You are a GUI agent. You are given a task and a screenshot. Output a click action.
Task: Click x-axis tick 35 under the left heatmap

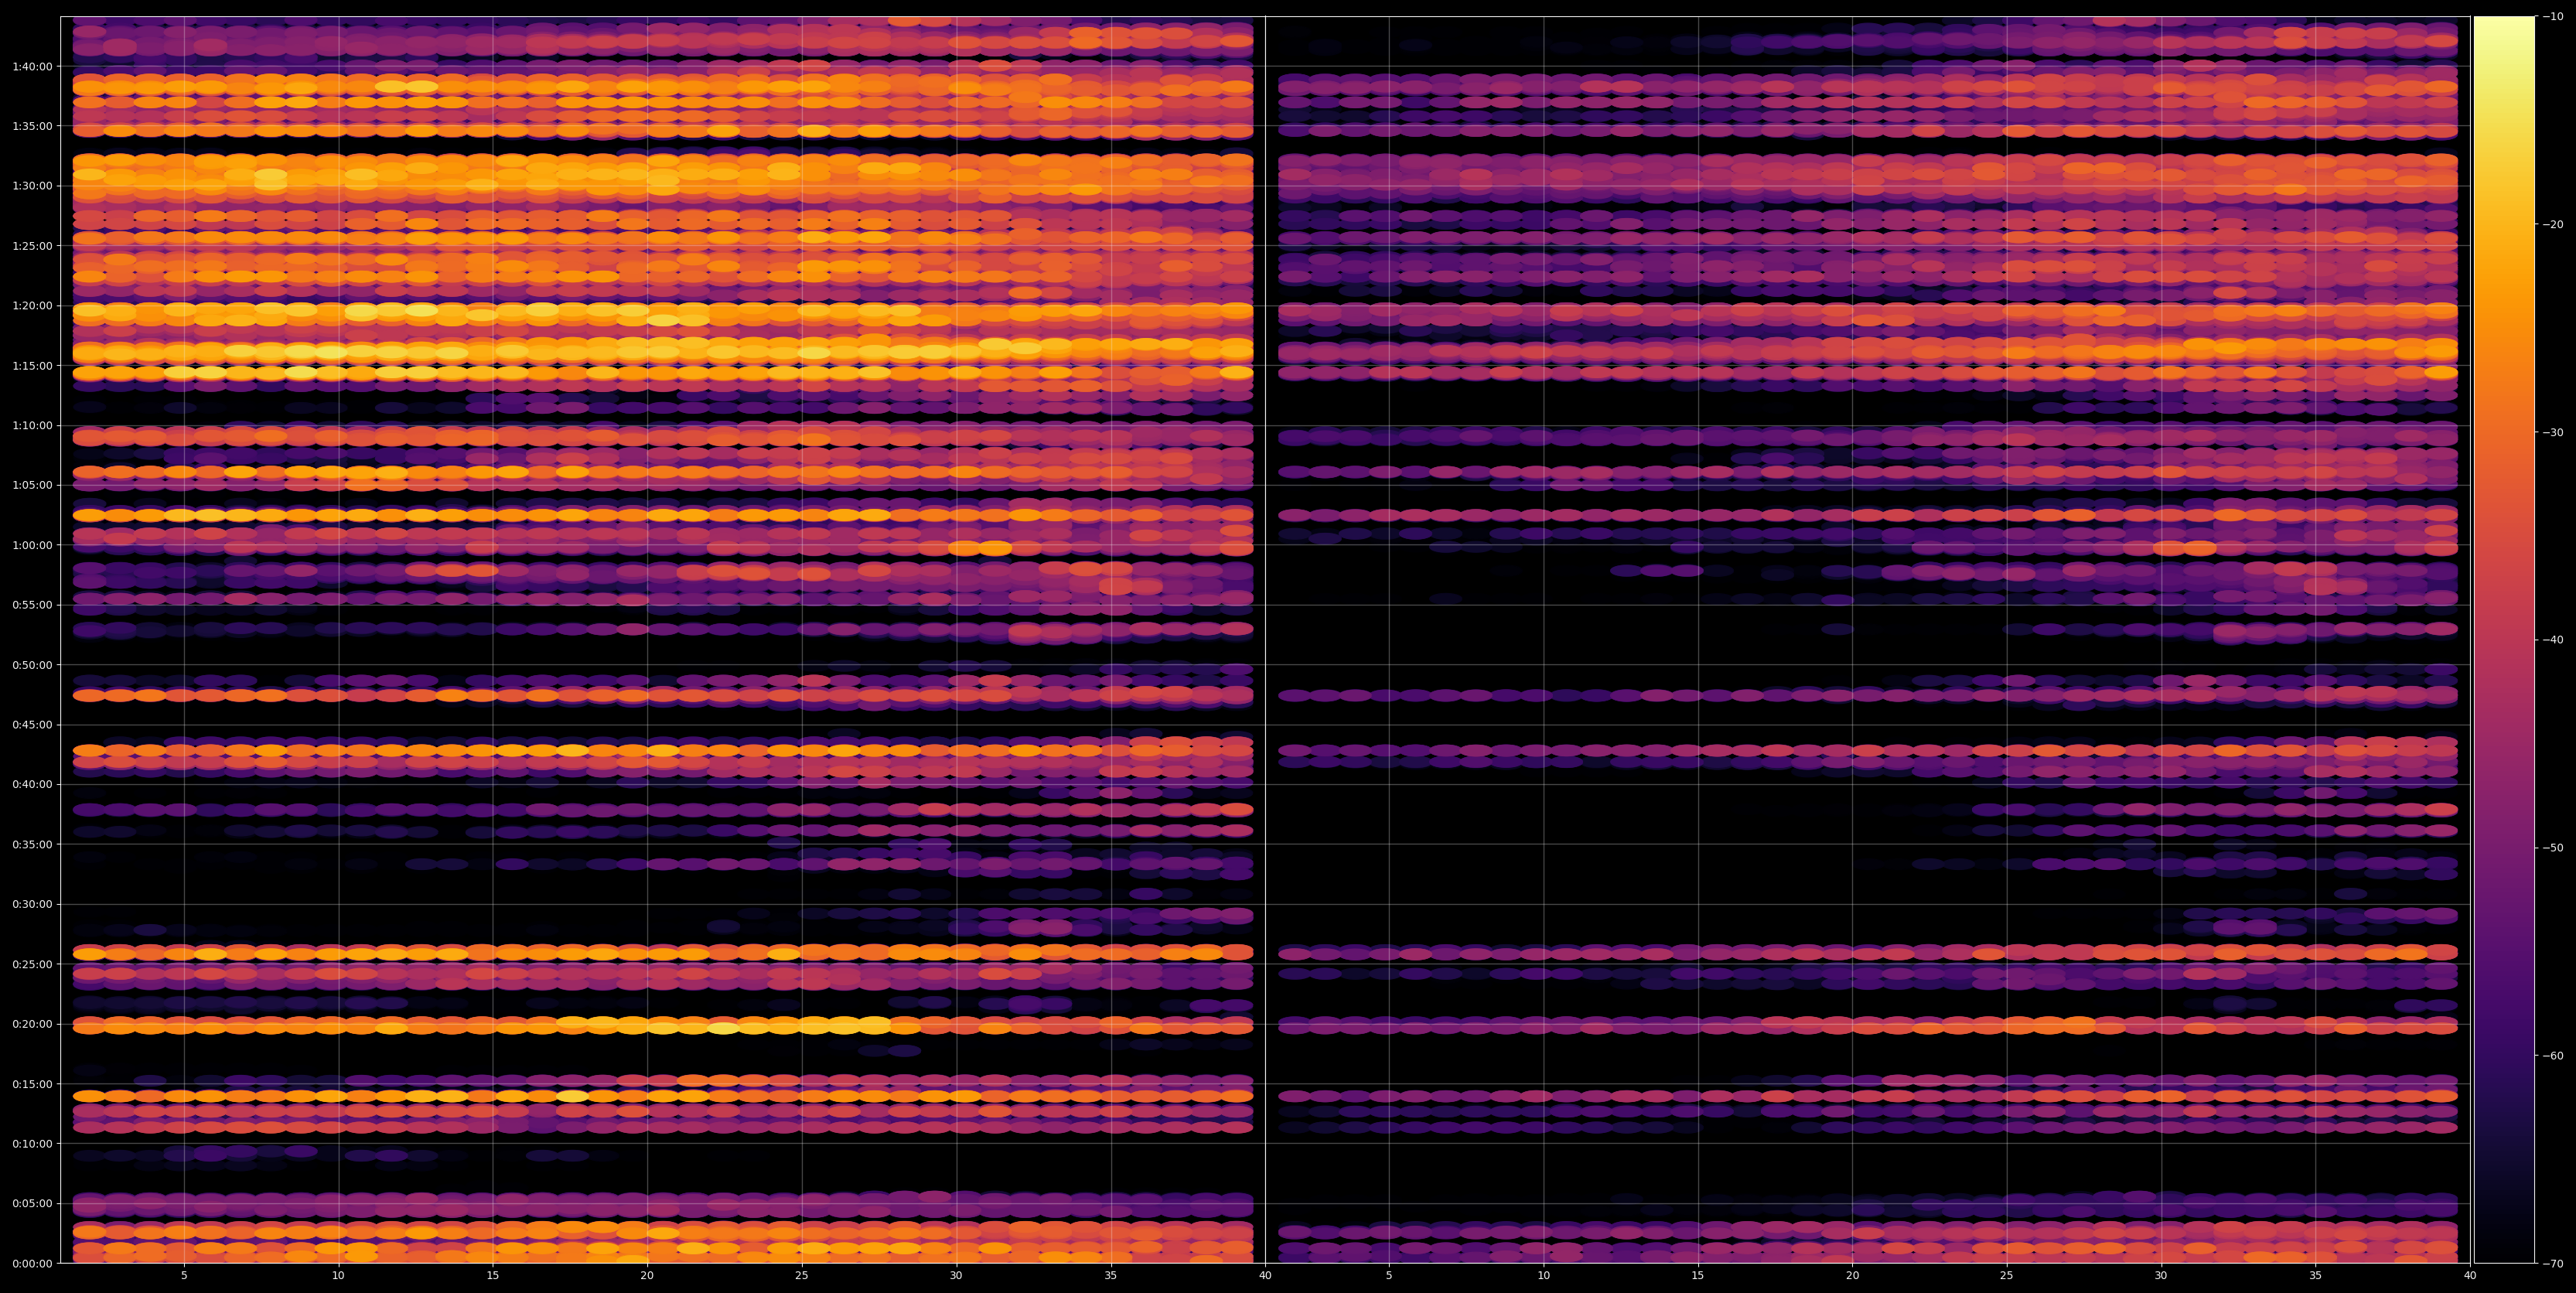click(1111, 1276)
